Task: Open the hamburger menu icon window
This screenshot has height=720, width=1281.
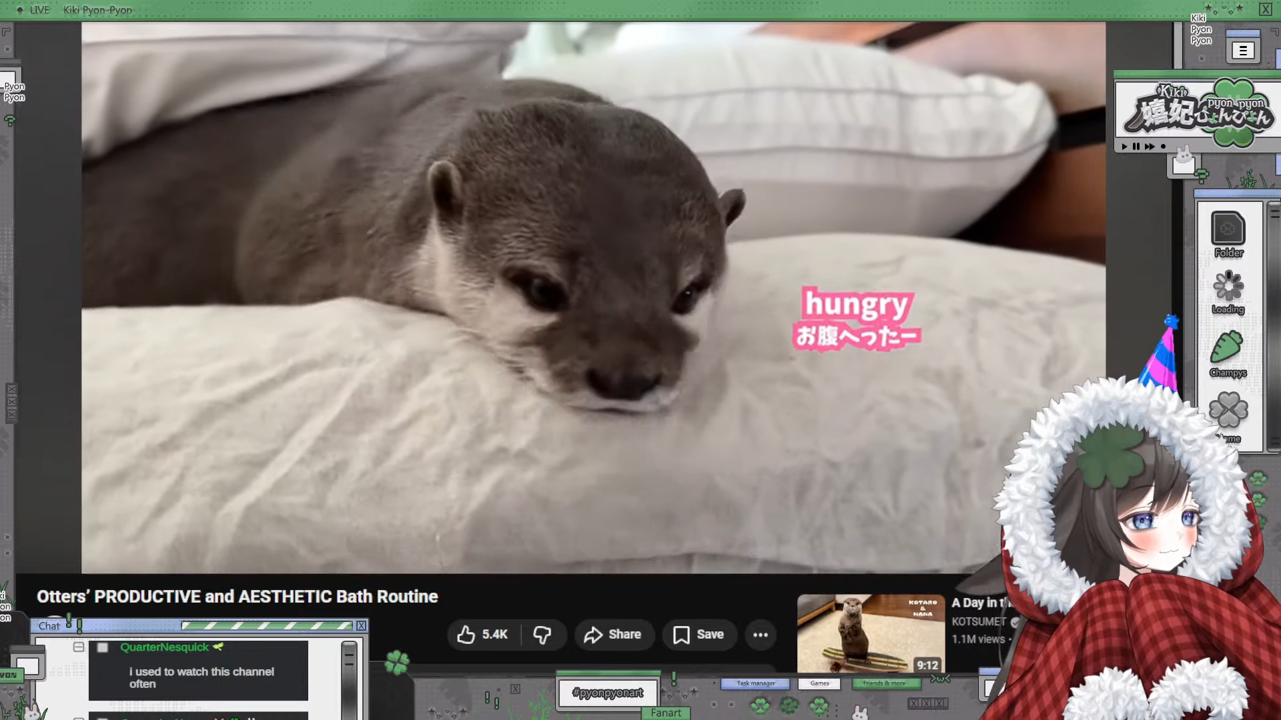Action: point(1242,51)
